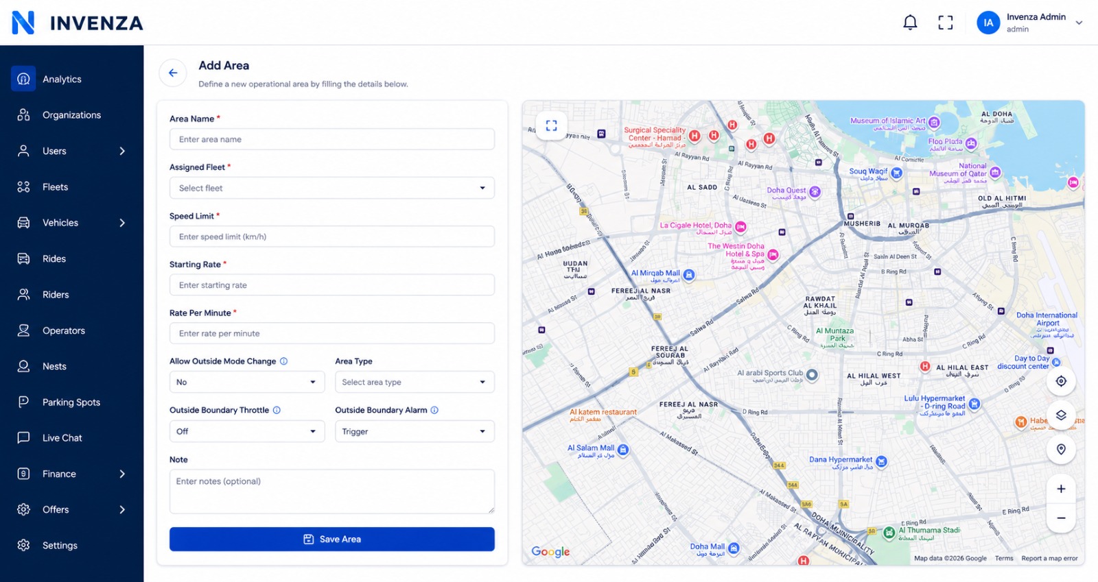Open the Area Type dropdown

click(414, 382)
